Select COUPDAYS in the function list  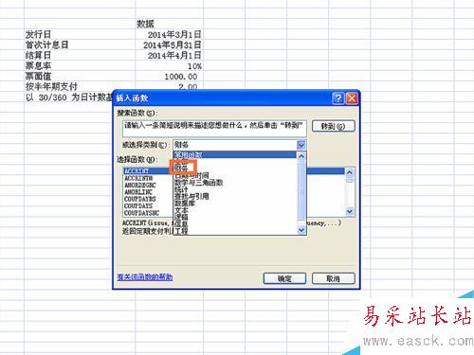click(138, 206)
